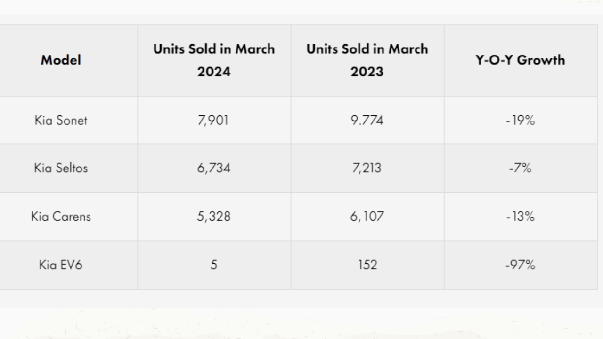The height and width of the screenshot is (339, 603).
Task: Click the Model column header
Action: point(61,60)
